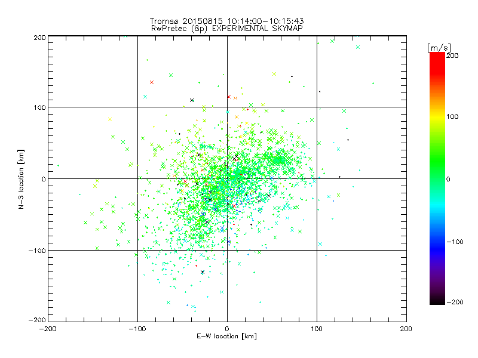This screenshot has width=478, height=358.
Task: Click the red region of the velocity colorbar
Action: [x=437, y=63]
